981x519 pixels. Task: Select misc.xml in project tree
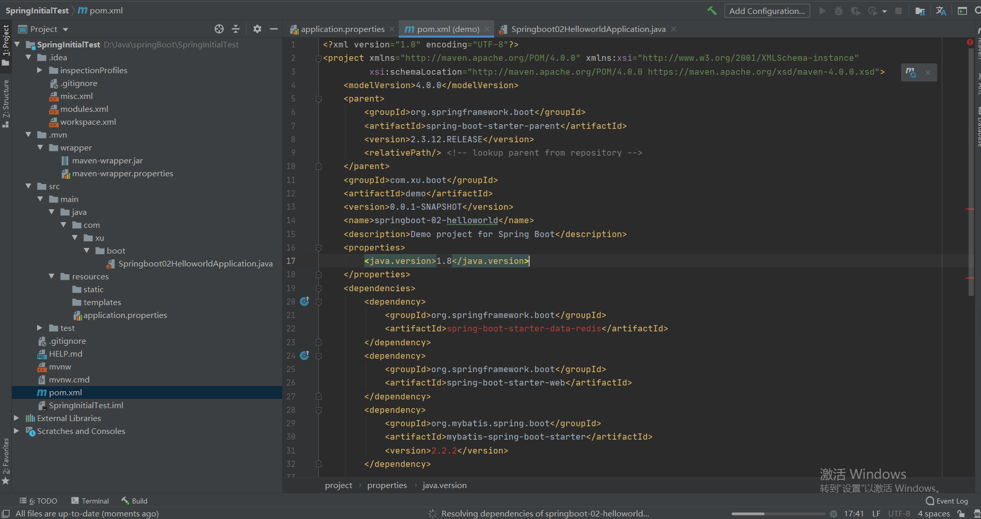(x=71, y=96)
